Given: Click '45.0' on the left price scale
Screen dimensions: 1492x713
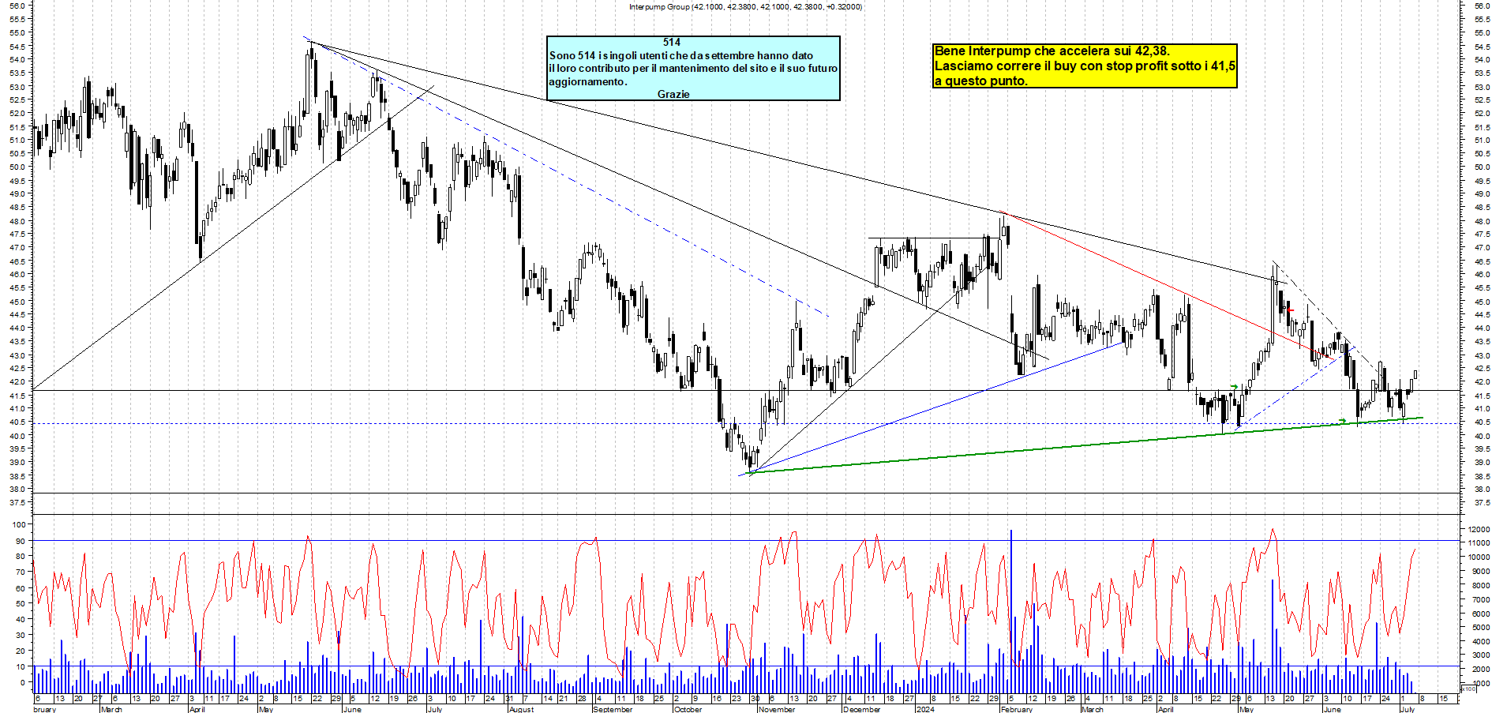Looking at the screenshot, I should (x=17, y=302).
